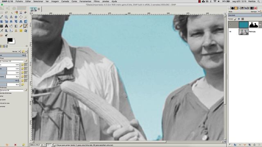Select the Zoom magnifier tool
The width and height of the screenshot is (262, 147).
click(6, 17)
